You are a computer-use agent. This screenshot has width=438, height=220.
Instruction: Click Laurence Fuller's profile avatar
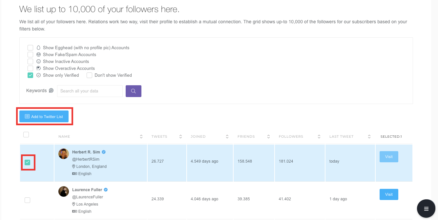[x=64, y=191]
